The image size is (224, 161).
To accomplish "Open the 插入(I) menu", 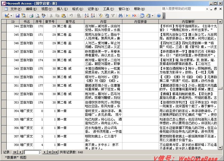I will (62, 9).
